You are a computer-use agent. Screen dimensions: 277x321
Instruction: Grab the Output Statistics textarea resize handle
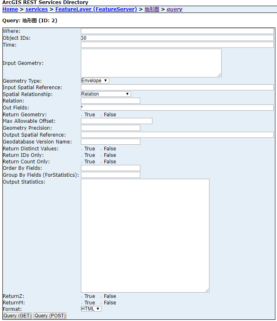point(207,290)
